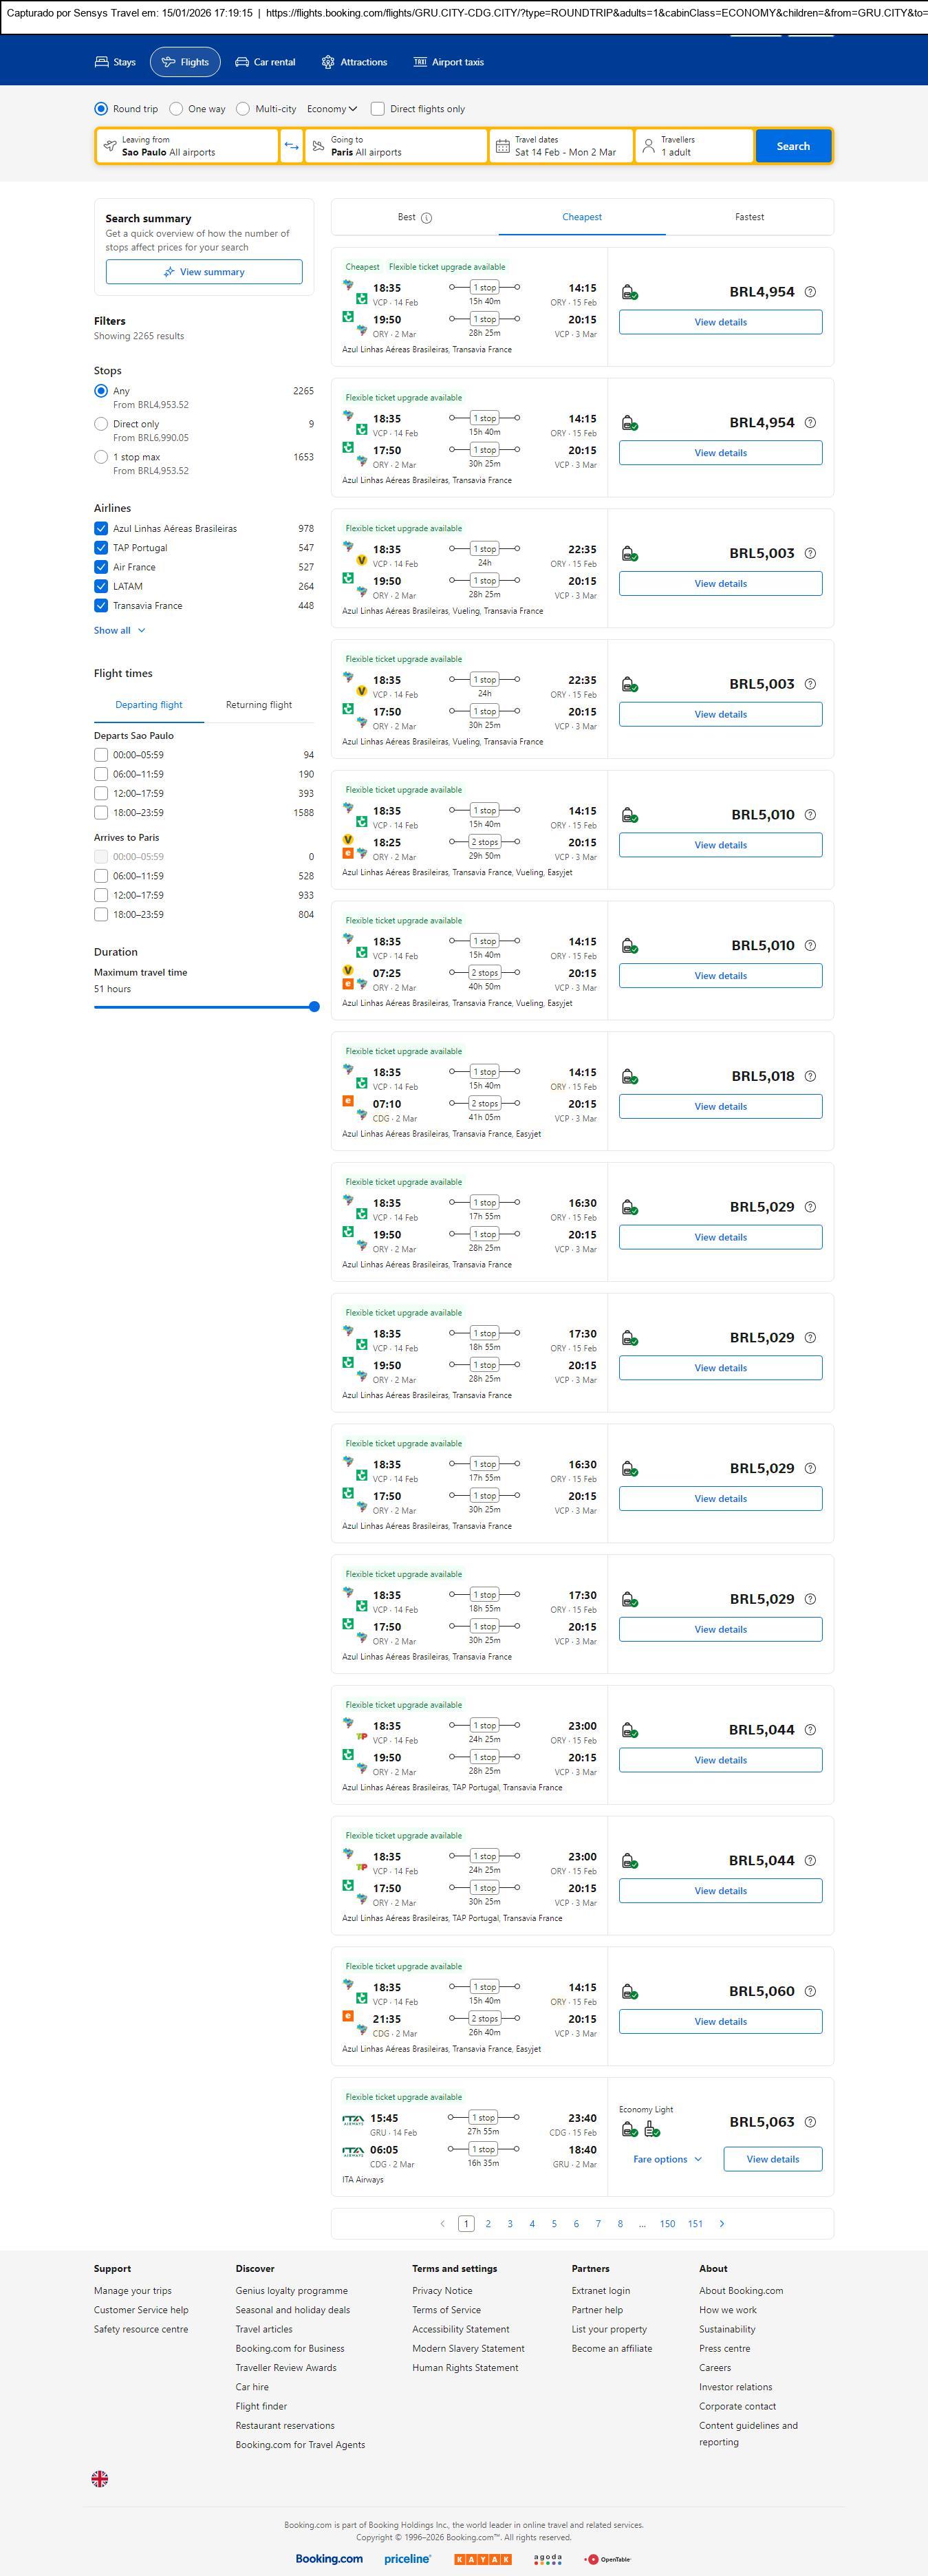Screen dimensions: 928x2576
Task: Uncheck the TAP Portugal airline filter
Action: pos(101,548)
